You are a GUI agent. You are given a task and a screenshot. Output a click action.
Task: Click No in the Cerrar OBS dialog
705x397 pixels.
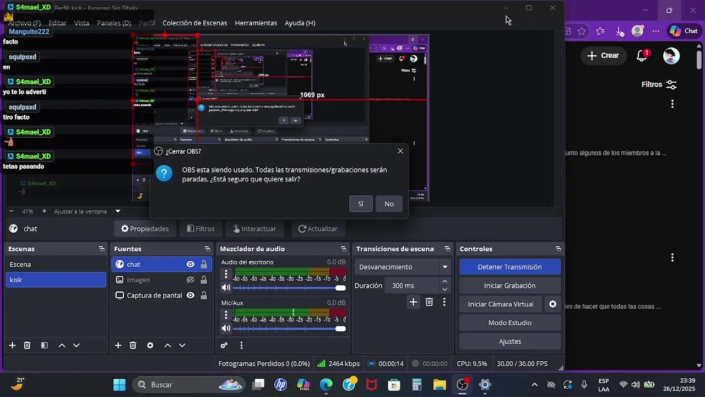(389, 204)
